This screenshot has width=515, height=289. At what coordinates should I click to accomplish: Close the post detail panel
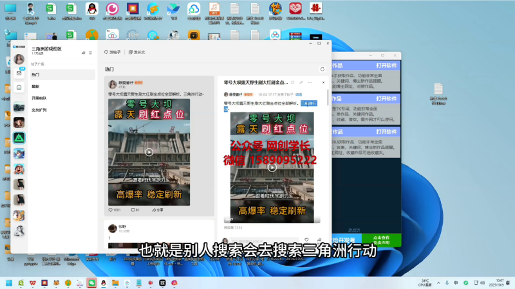[323, 83]
